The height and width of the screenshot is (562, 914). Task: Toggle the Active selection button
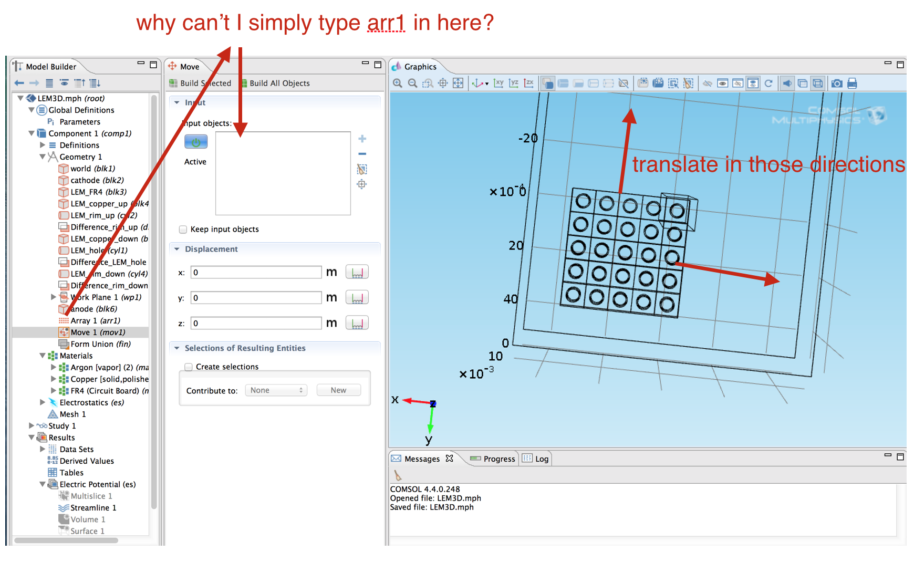196,142
